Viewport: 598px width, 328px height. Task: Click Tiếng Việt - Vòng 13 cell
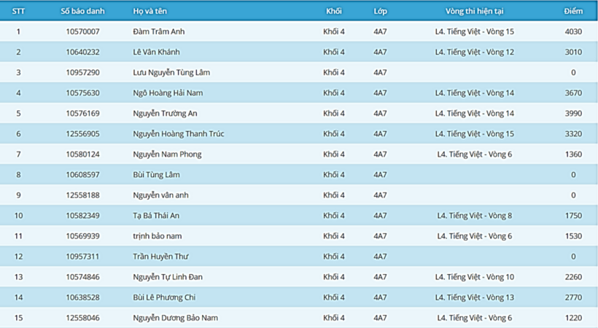tap(475, 297)
